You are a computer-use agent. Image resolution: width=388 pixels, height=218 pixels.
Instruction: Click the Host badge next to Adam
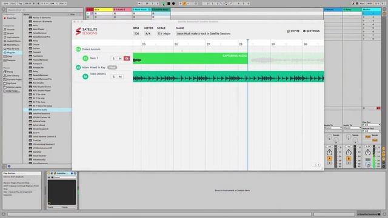click(x=112, y=67)
